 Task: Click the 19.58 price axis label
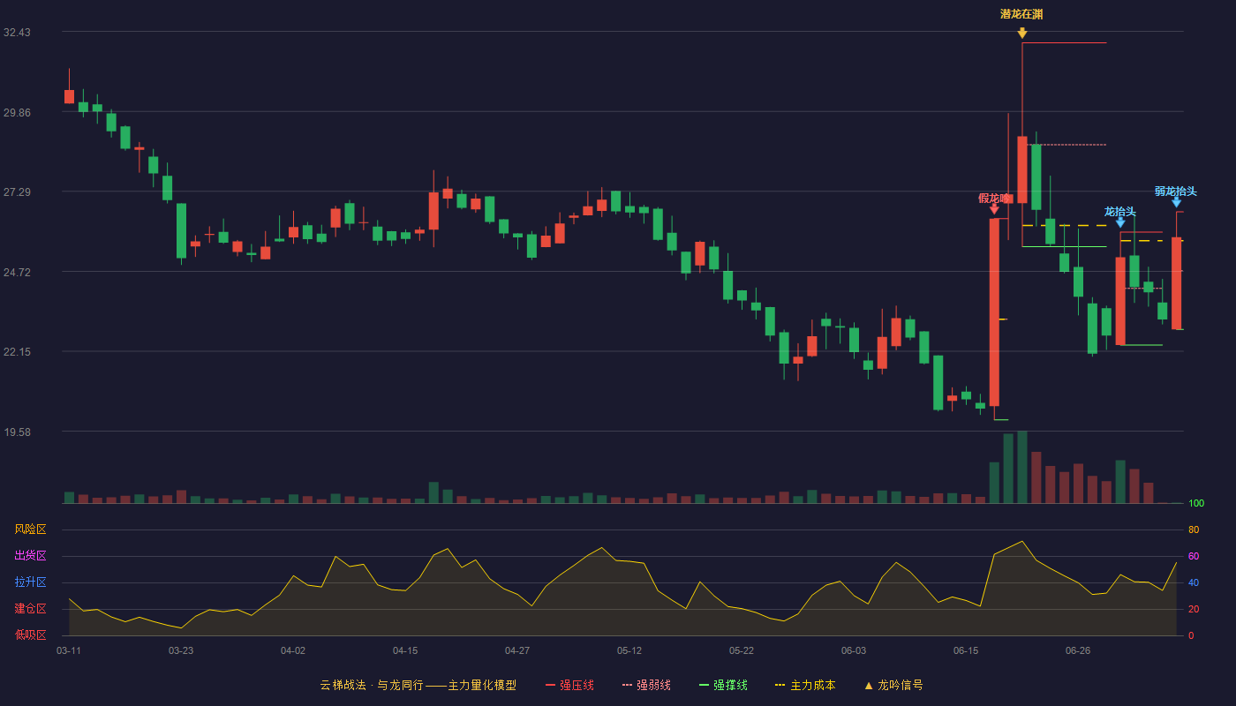[17, 432]
